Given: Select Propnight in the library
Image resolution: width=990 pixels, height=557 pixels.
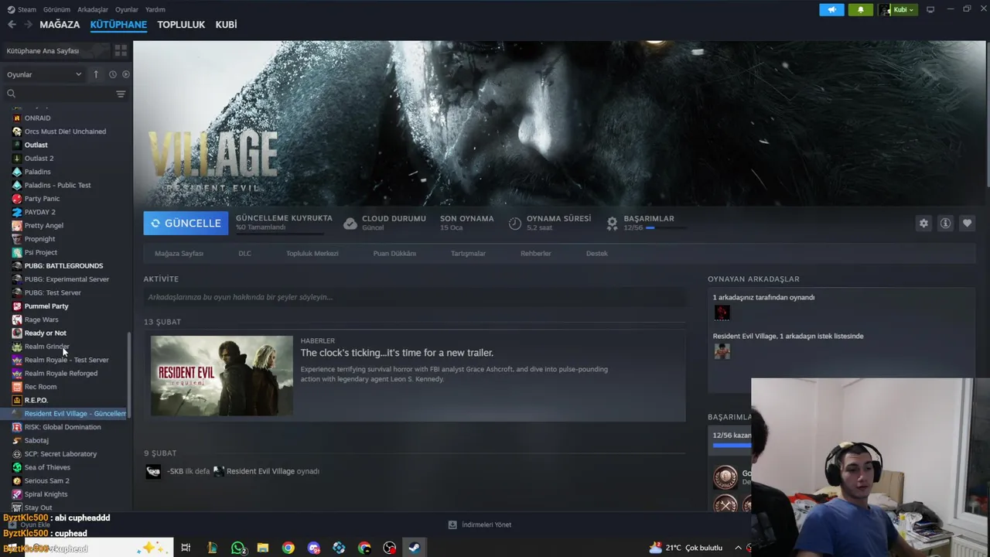Looking at the screenshot, I should click(x=39, y=239).
